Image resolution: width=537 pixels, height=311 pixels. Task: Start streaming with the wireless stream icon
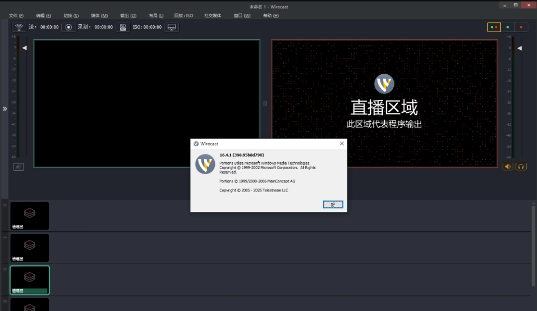coord(18,27)
